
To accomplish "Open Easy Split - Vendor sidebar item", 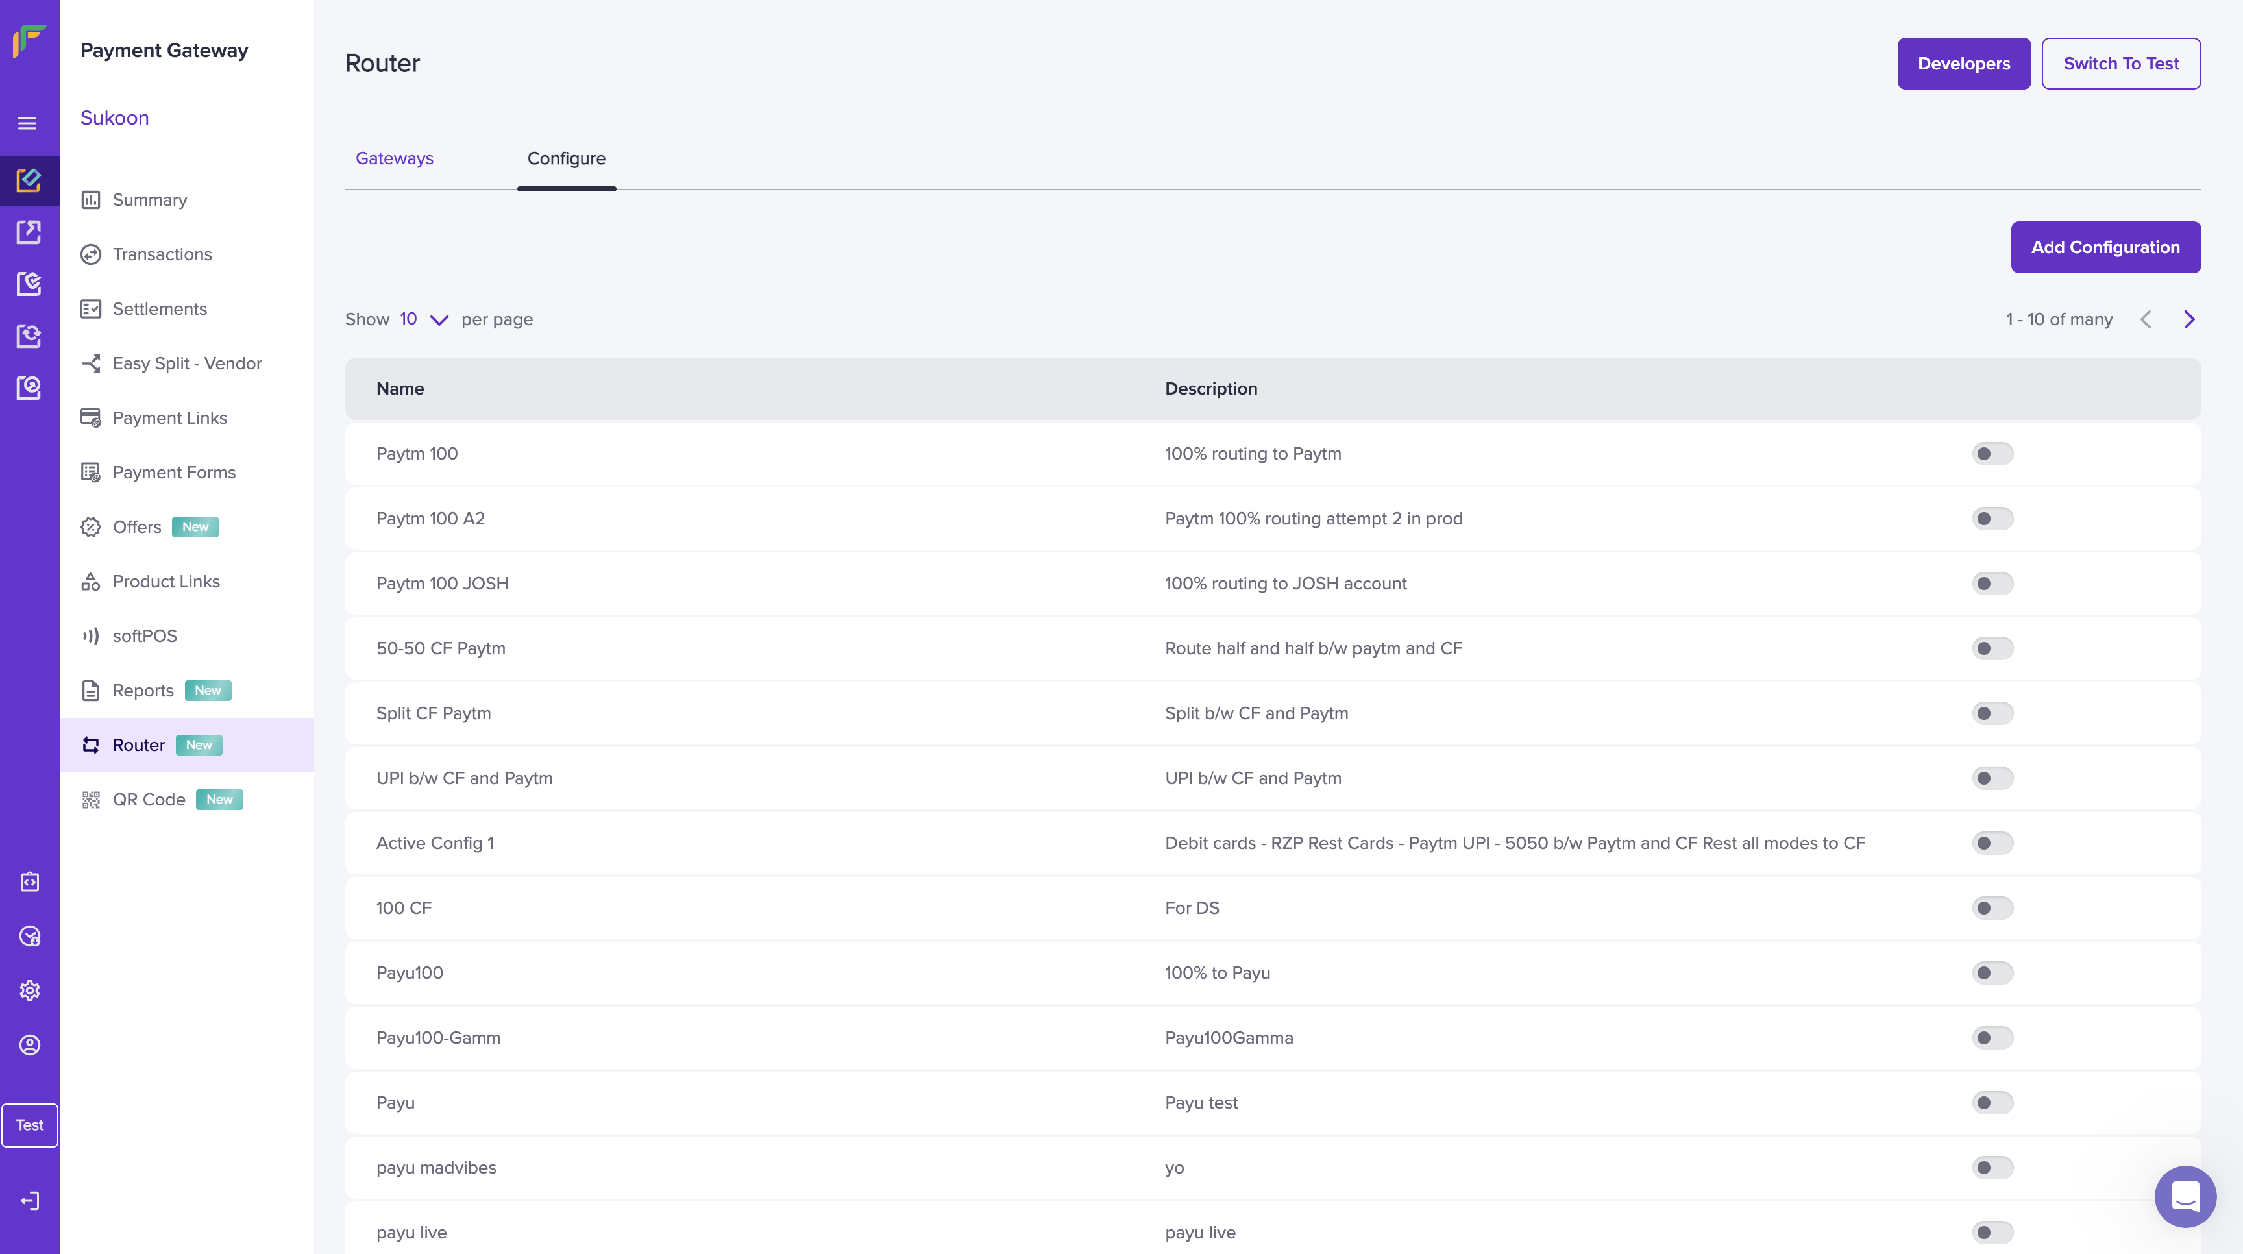I will pyautogui.click(x=186, y=363).
